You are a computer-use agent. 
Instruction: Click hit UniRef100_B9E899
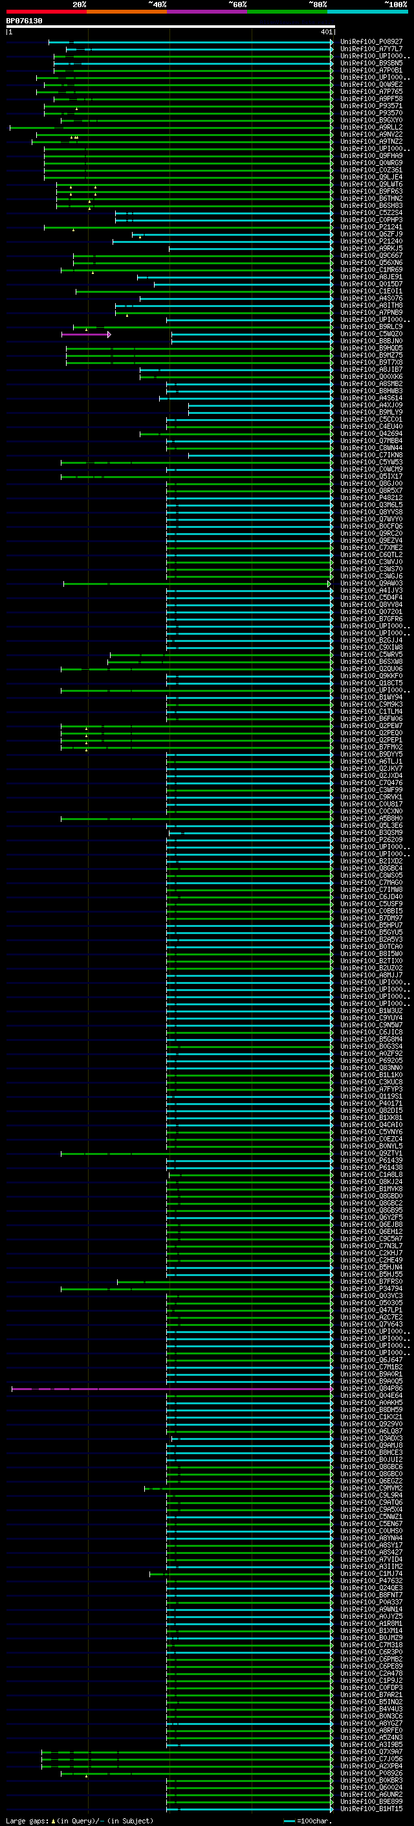(371, 1802)
